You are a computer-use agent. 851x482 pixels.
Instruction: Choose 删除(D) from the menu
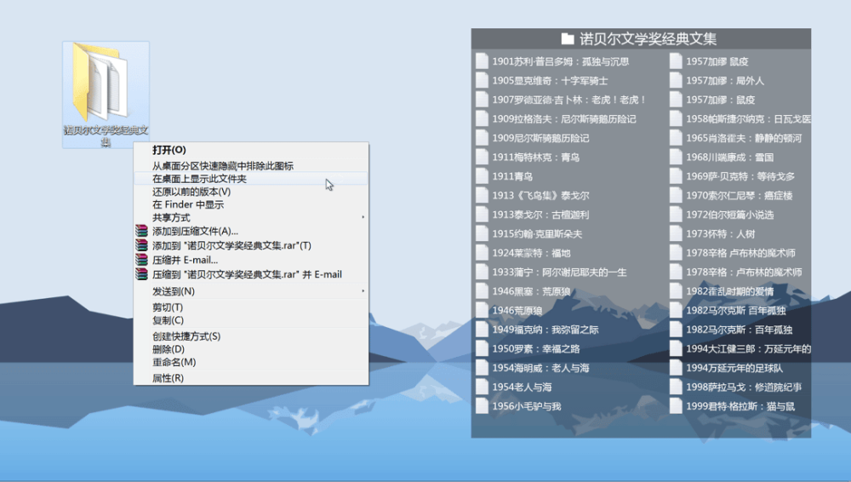point(251,349)
